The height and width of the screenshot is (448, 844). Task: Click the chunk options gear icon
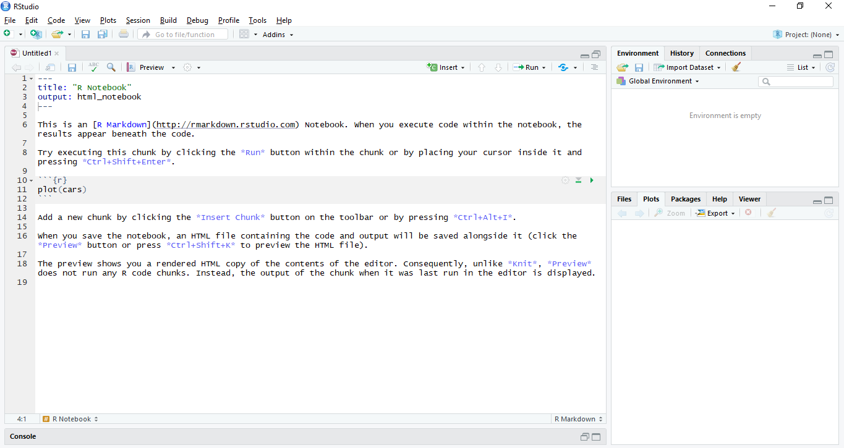pos(565,180)
